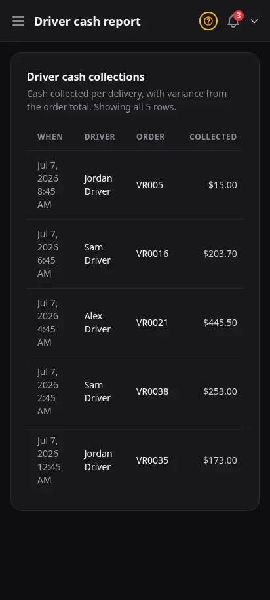Click the Driver cash report page title
This screenshot has height=600, width=270.
point(87,22)
